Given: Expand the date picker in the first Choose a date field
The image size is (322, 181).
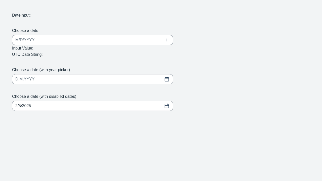Looking at the screenshot, I should point(167,40).
